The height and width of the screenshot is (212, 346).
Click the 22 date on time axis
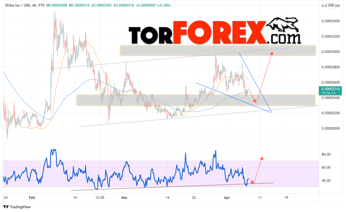194,198
